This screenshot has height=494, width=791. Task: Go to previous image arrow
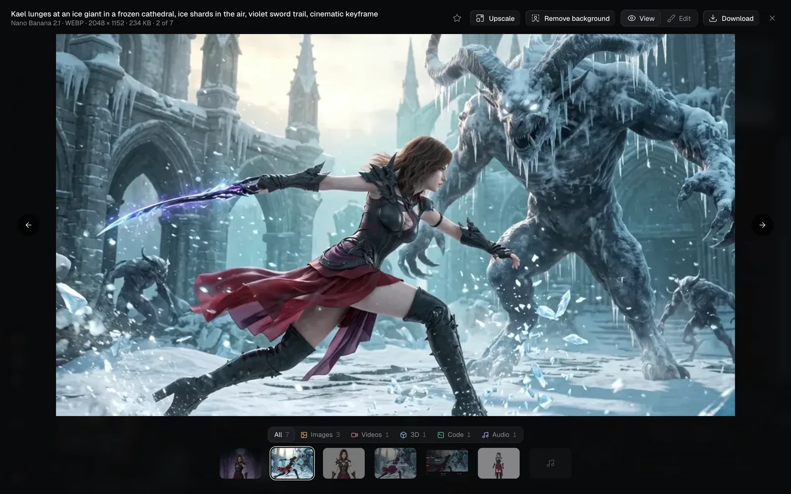tap(29, 225)
